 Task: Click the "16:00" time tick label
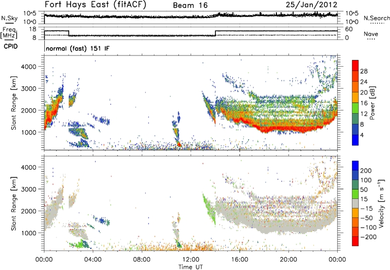[x=239, y=260]
